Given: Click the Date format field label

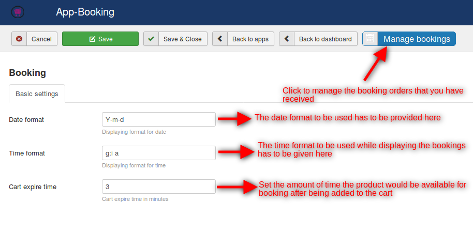Looking at the screenshot, I should coord(26,120).
